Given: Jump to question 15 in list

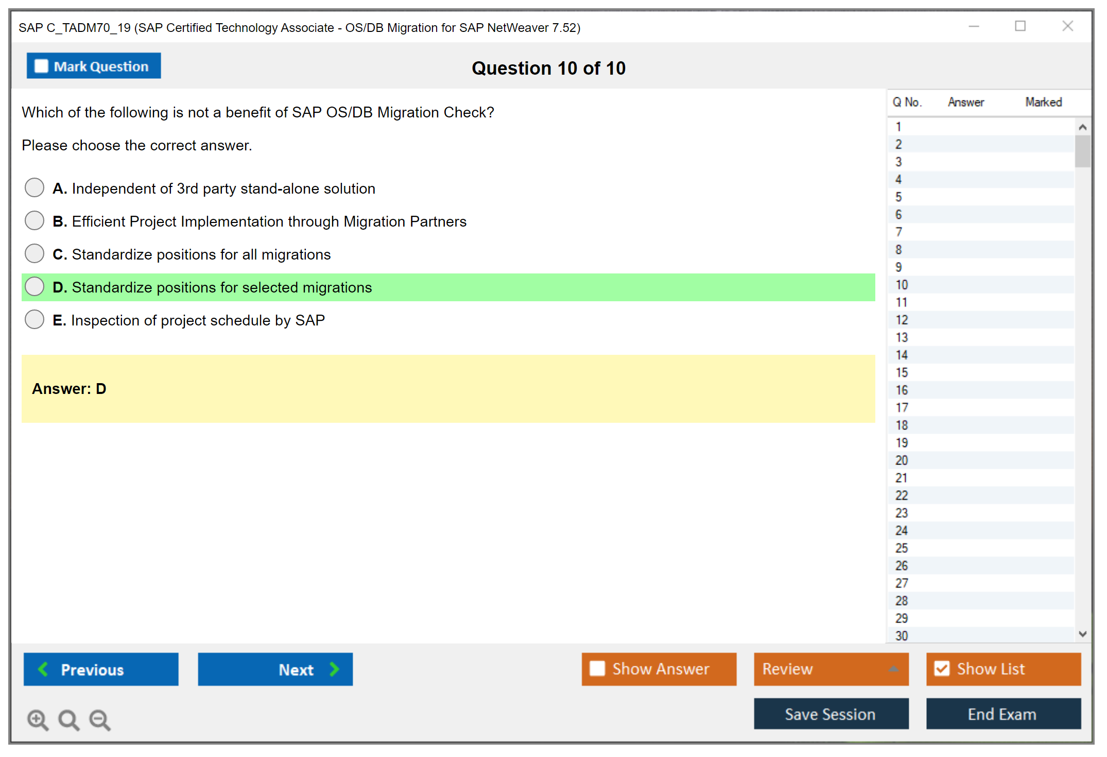Looking at the screenshot, I should [902, 372].
